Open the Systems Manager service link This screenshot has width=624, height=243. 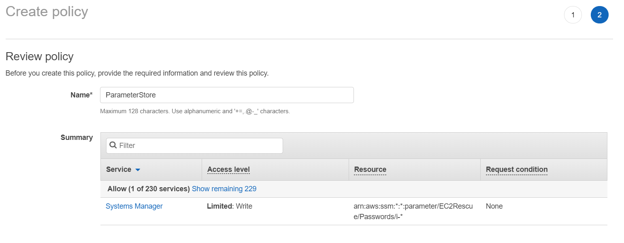tap(134, 206)
